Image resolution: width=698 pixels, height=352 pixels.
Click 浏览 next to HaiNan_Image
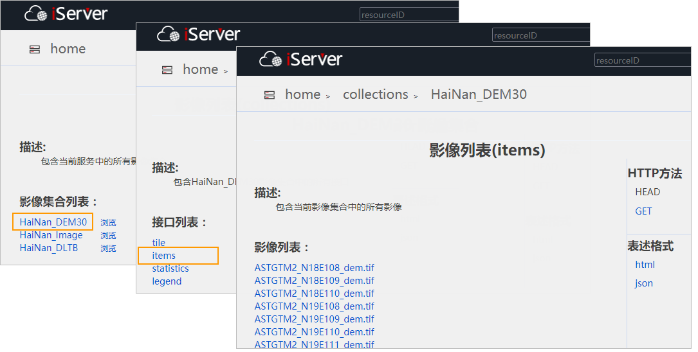point(108,236)
